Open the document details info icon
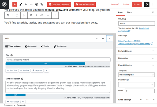The image size is (157, 107). click(x=36, y=4)
